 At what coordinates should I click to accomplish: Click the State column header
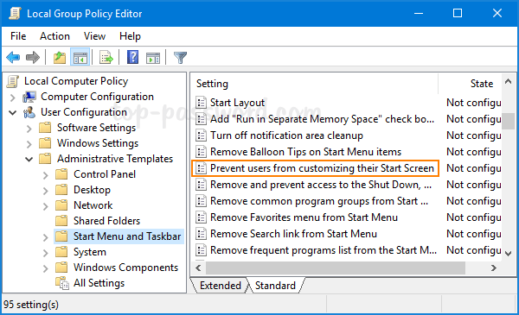click(481, 84)
